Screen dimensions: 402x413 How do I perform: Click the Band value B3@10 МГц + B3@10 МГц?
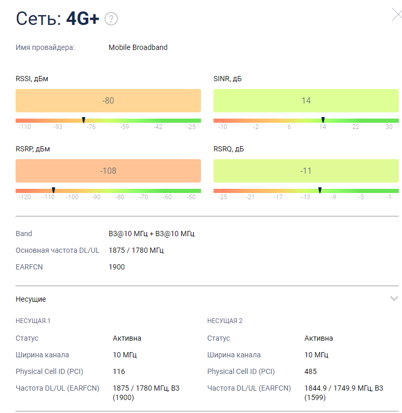[152, 234]
